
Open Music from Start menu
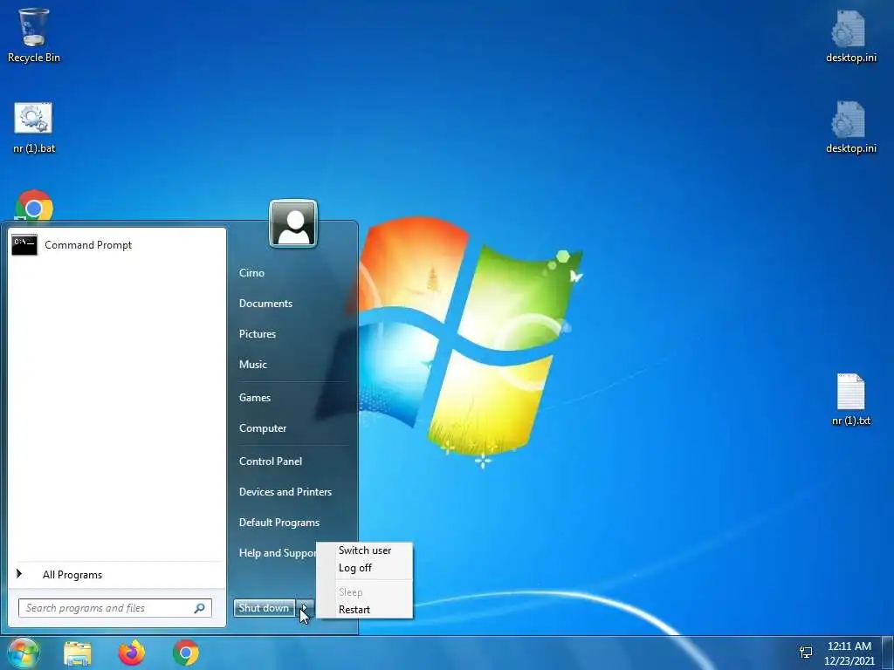(x=253, y=365)
